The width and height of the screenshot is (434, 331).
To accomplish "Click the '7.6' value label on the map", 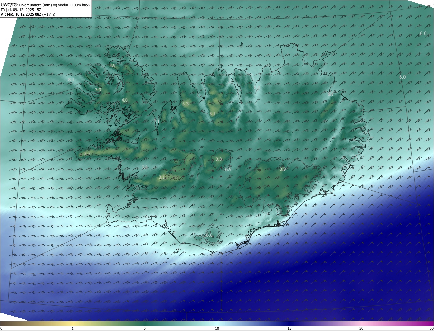I will coord(145,167).
